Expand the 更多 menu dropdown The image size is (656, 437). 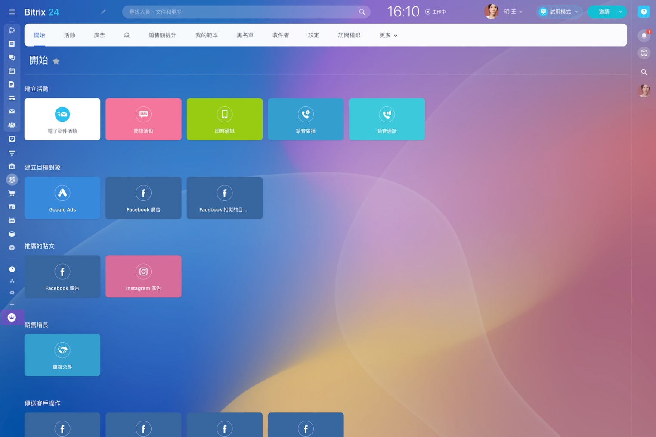388,35
